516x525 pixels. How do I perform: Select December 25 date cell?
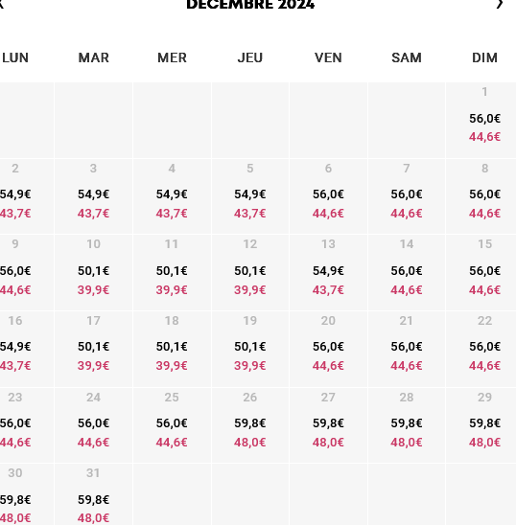click(x=172, y=425)
